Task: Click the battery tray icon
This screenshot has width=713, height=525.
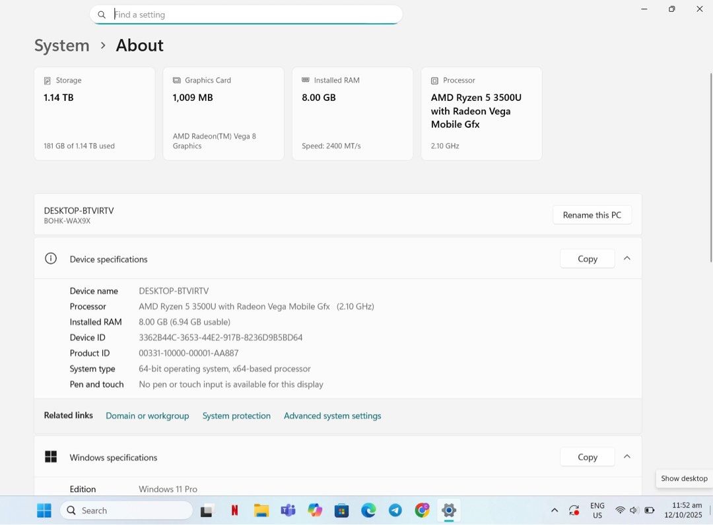Action: [x=650, y=510]
